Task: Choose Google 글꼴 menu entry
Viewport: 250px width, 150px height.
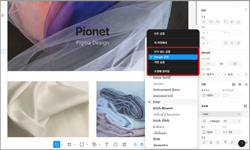Action: tap(173, 57)
